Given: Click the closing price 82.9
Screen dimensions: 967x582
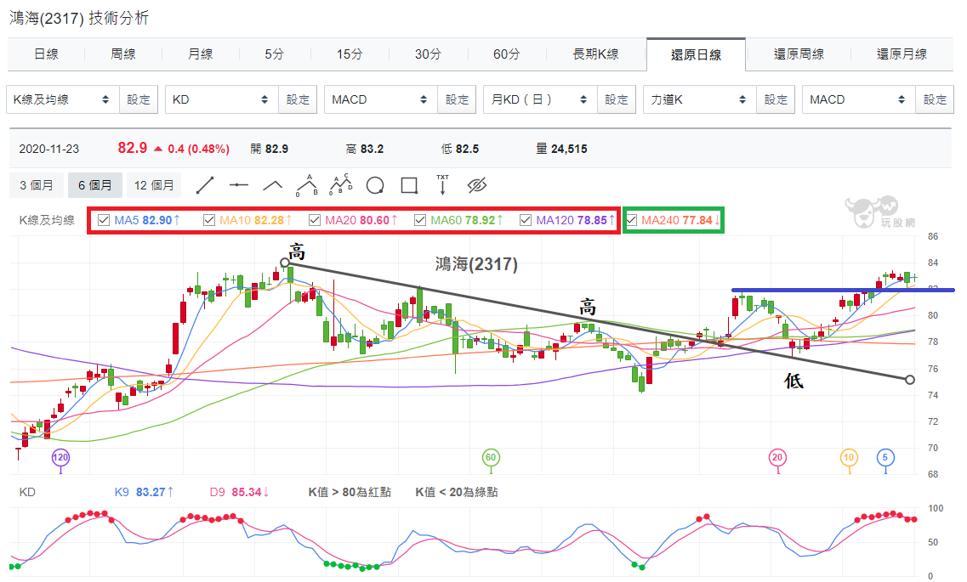Looking at the screenshot, I should click(133, 148).
